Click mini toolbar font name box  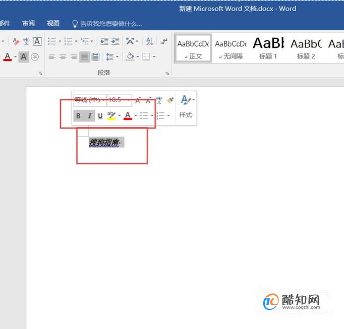point(90,100)
